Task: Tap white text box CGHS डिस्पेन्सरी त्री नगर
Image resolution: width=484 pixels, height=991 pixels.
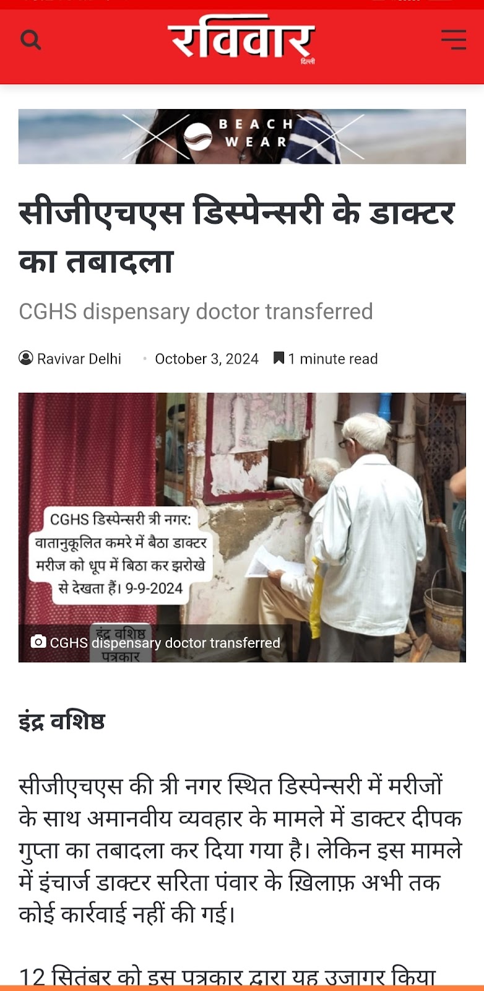Action: pyautogui.click(x=121, y=553)
